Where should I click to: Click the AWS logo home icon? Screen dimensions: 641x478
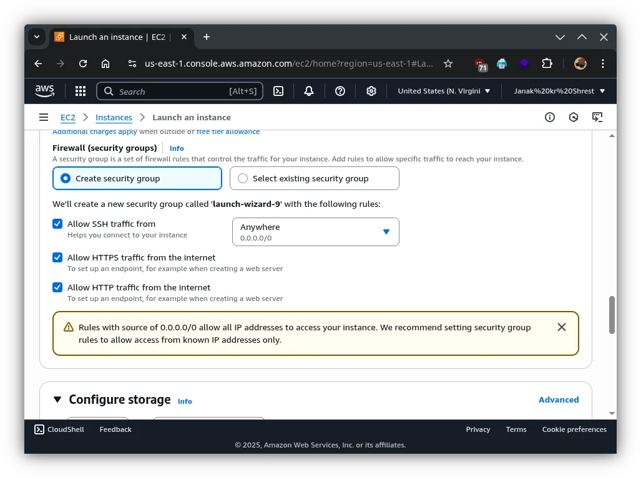pyautogui.click(x=45, y=91)
